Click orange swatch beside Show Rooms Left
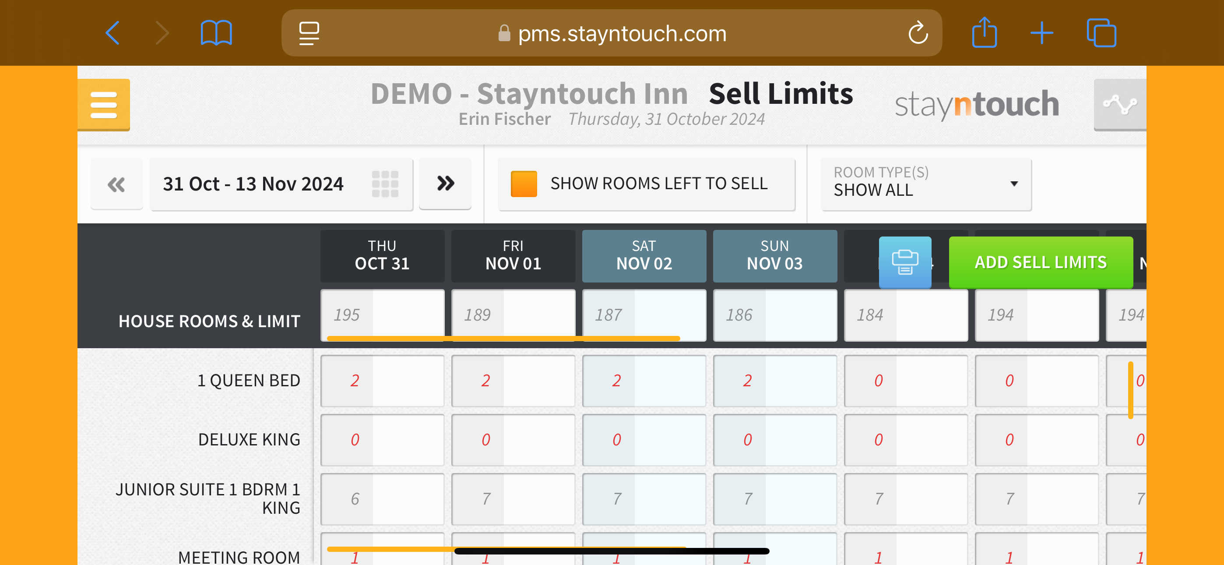 [524, 184]
